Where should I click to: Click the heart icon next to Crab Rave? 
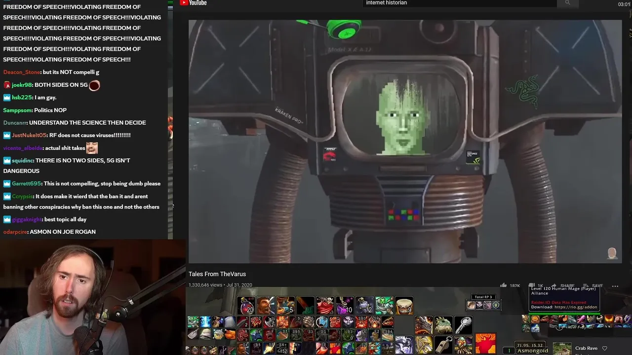tap(604, 348)
